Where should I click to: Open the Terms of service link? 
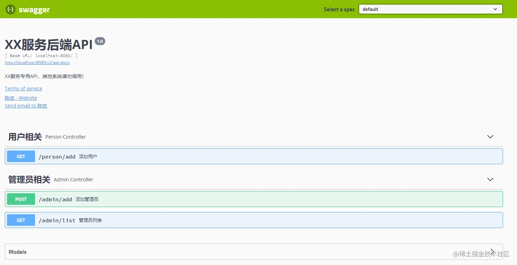(x=23, y=89)
